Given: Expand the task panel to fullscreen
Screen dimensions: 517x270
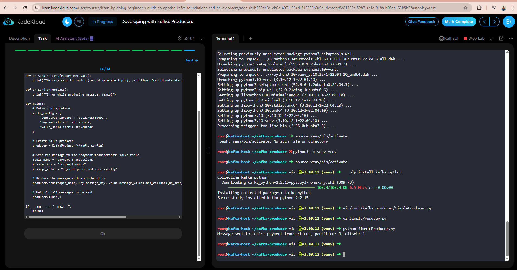Looking at the screenshot, I should pyautogui.click(x=202, y=38).
